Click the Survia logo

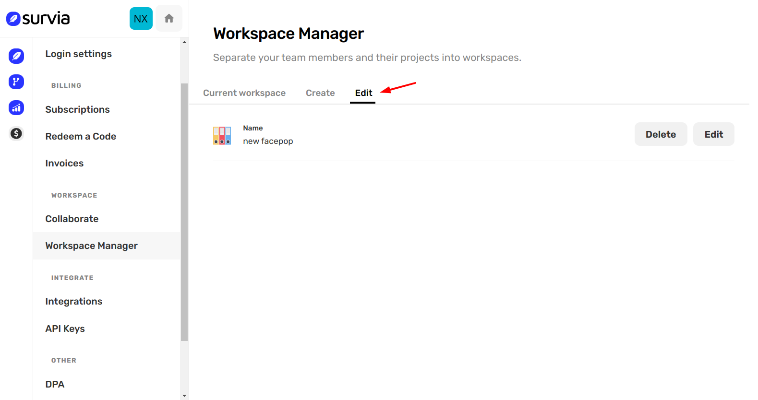[38, 19]
